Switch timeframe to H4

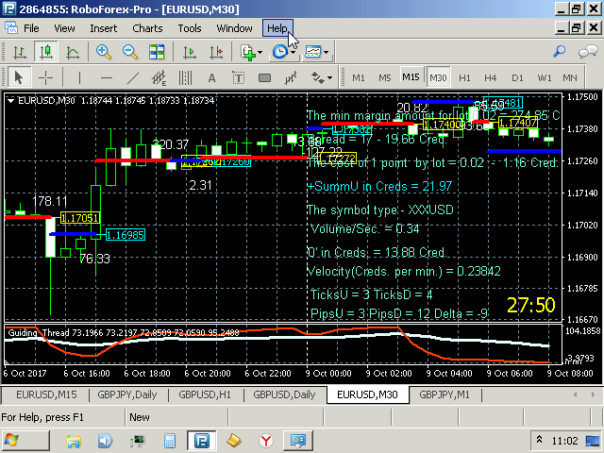[x=491, y=77]
